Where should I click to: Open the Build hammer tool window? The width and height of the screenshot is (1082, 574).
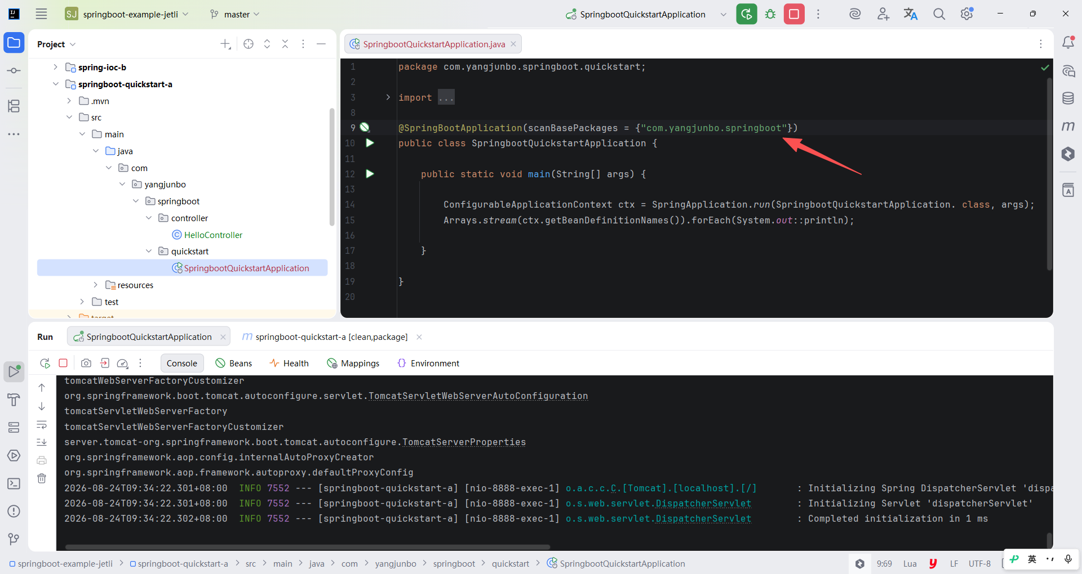pos(14,400)
